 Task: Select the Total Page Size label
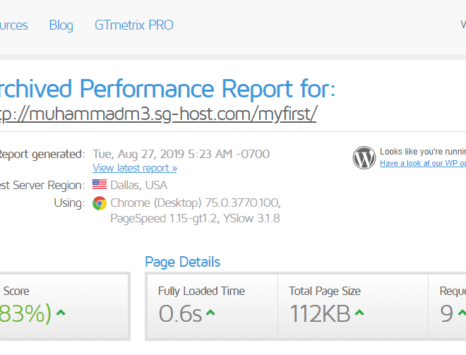(x=325, y=291)
